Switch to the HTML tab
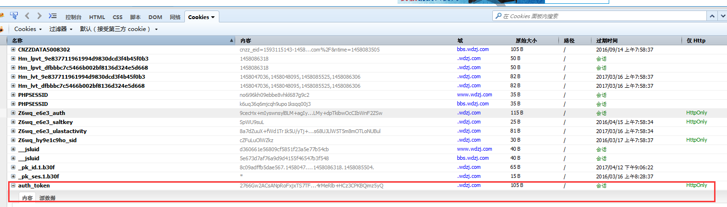Image resolution: width=727 pixels, height=207 pixels. [97, 17]
